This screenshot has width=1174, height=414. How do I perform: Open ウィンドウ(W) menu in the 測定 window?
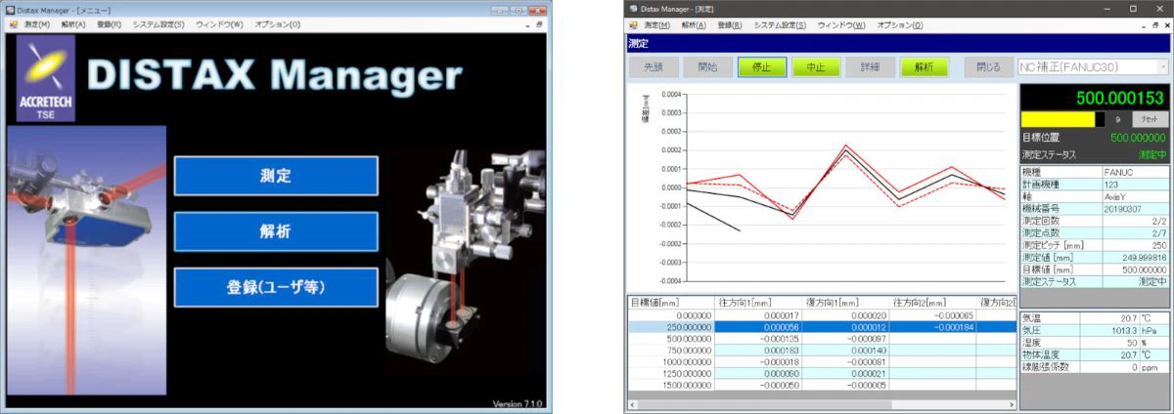(x=841, y=23)
